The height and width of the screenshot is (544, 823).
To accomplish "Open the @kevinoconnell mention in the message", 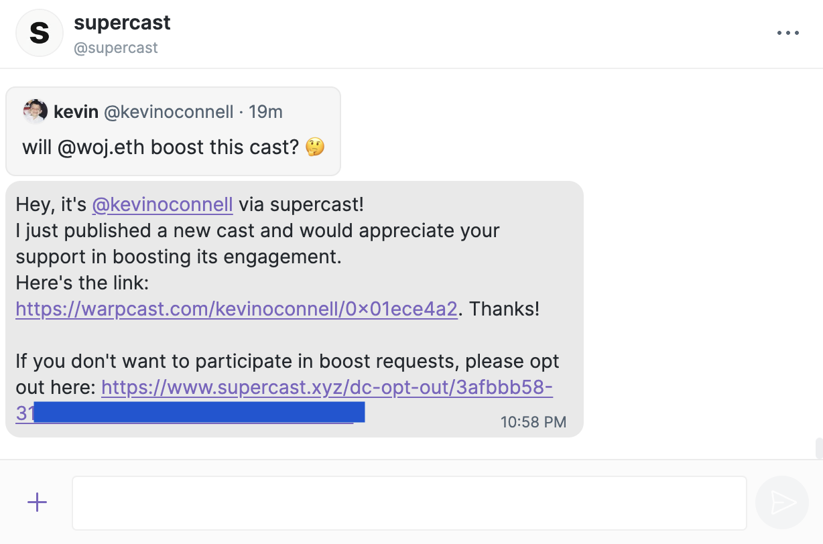I will (162, 204).
